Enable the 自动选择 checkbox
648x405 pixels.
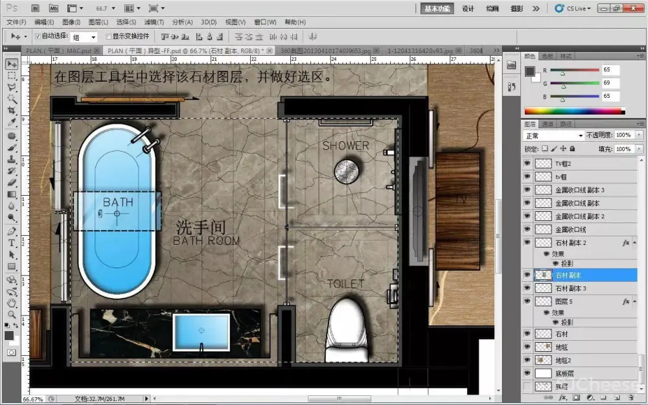[38, 36]
